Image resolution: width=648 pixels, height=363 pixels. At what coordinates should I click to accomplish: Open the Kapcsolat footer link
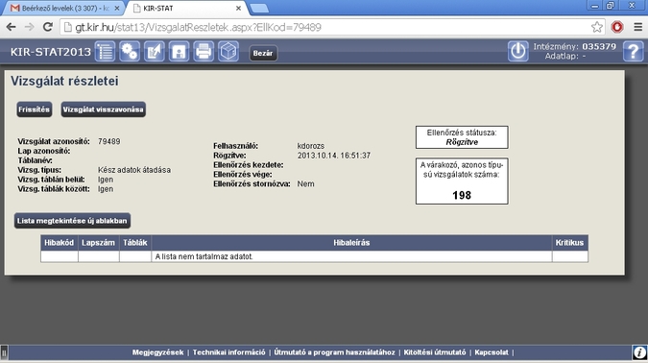492,352
